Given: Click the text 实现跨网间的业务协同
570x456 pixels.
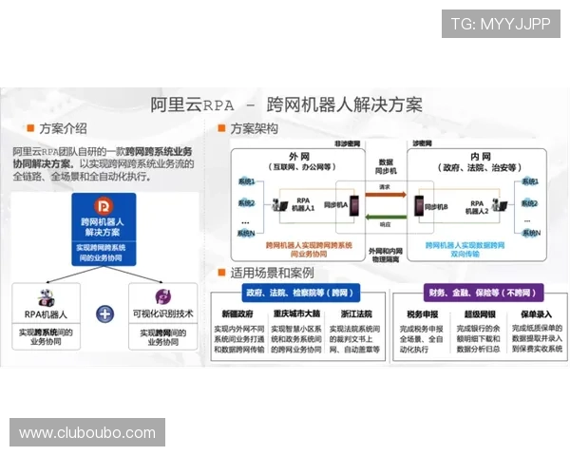Looking at the screenshot, I should pos(162,337).
